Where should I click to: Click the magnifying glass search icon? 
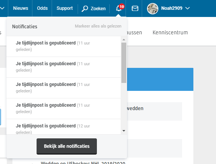coord(84,9)
